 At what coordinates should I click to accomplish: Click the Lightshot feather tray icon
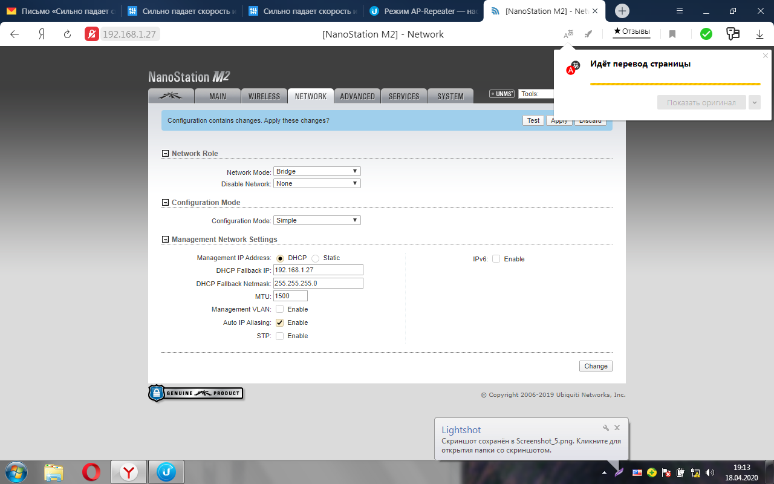click(619, 471)
